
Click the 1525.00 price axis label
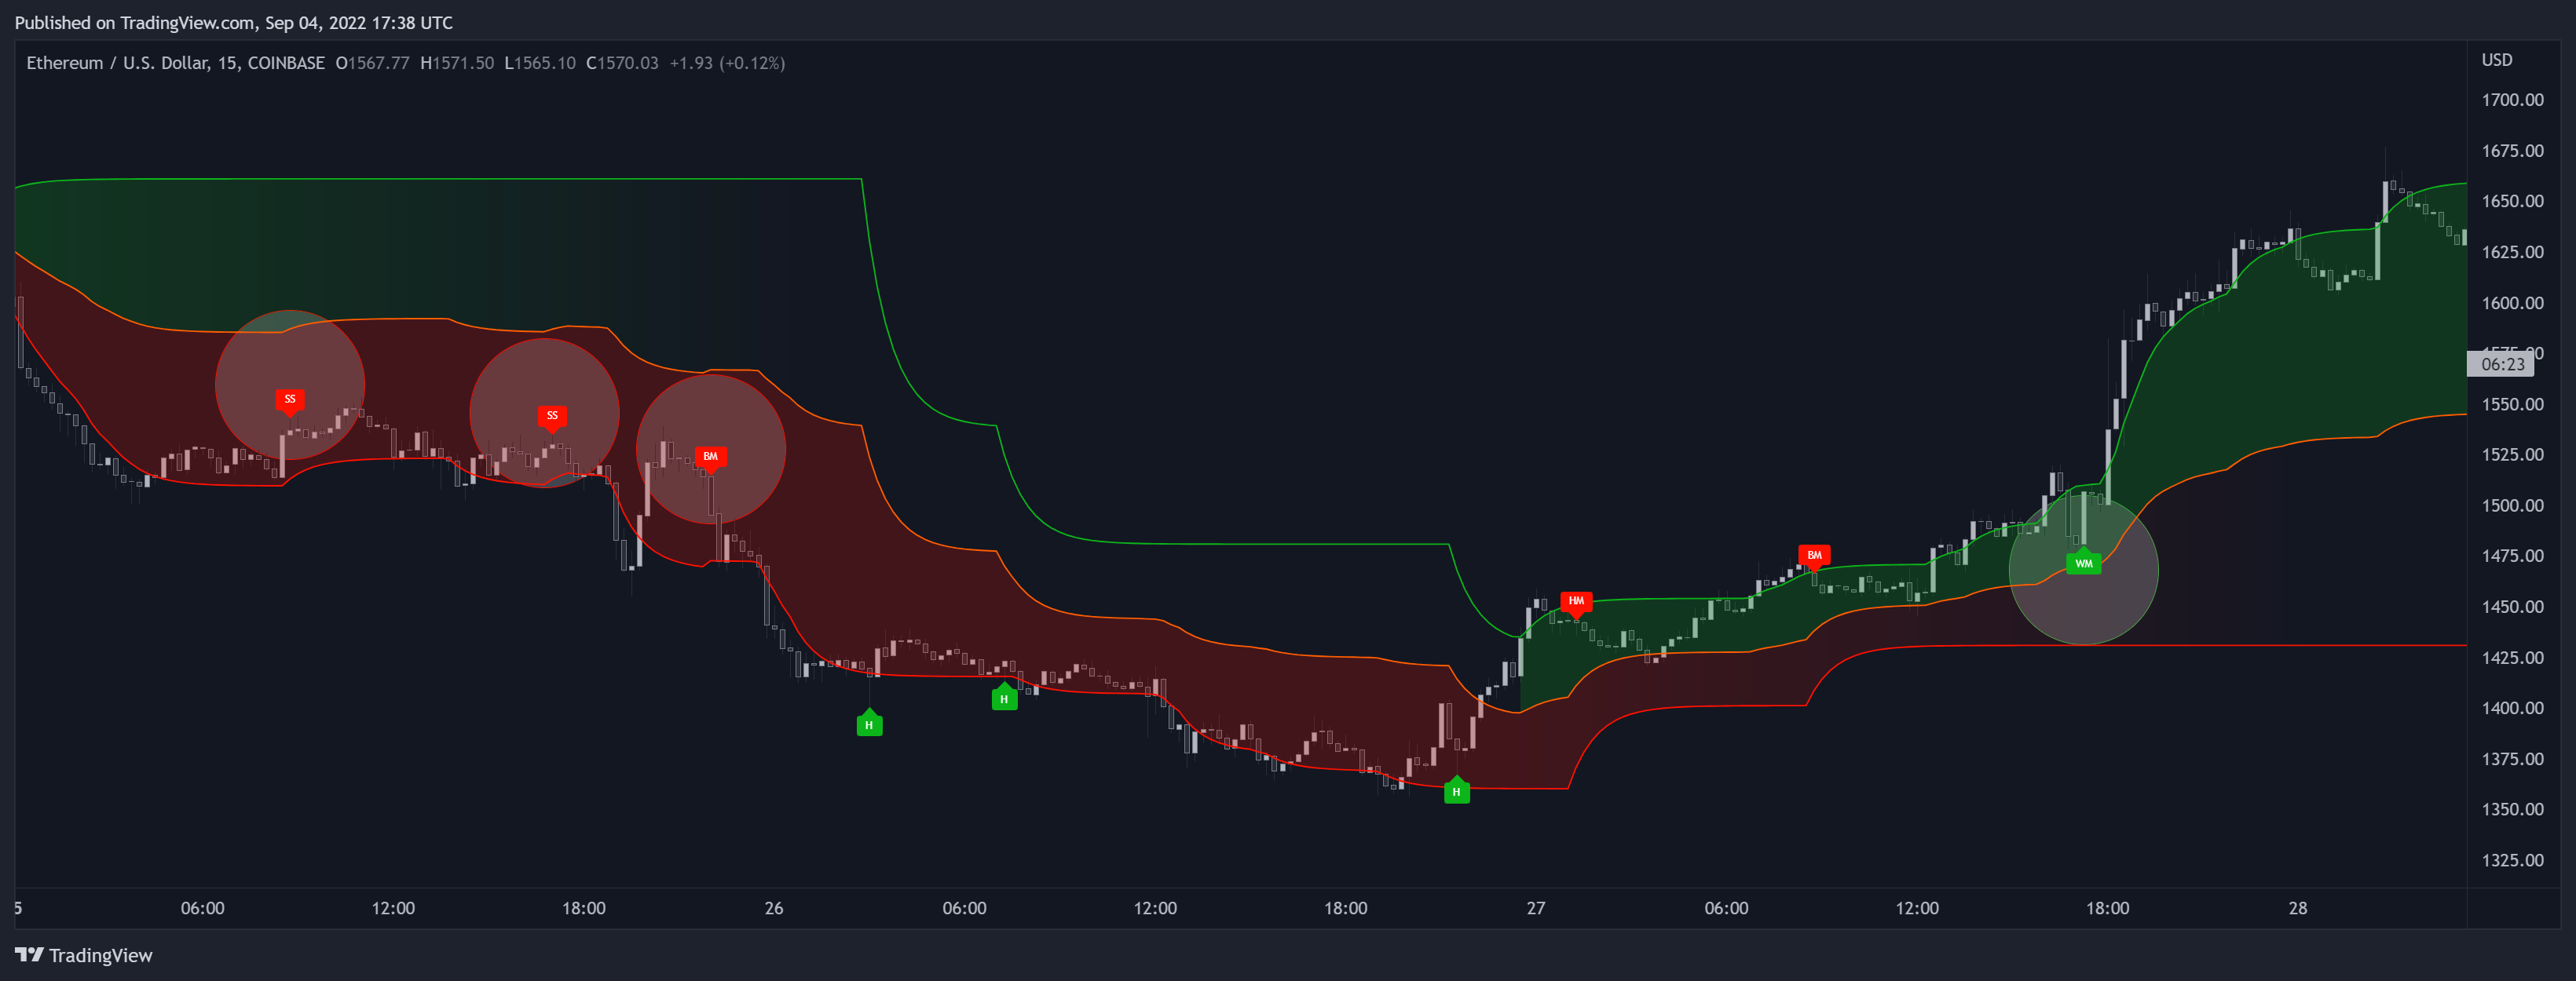[x=2512, y=454]
